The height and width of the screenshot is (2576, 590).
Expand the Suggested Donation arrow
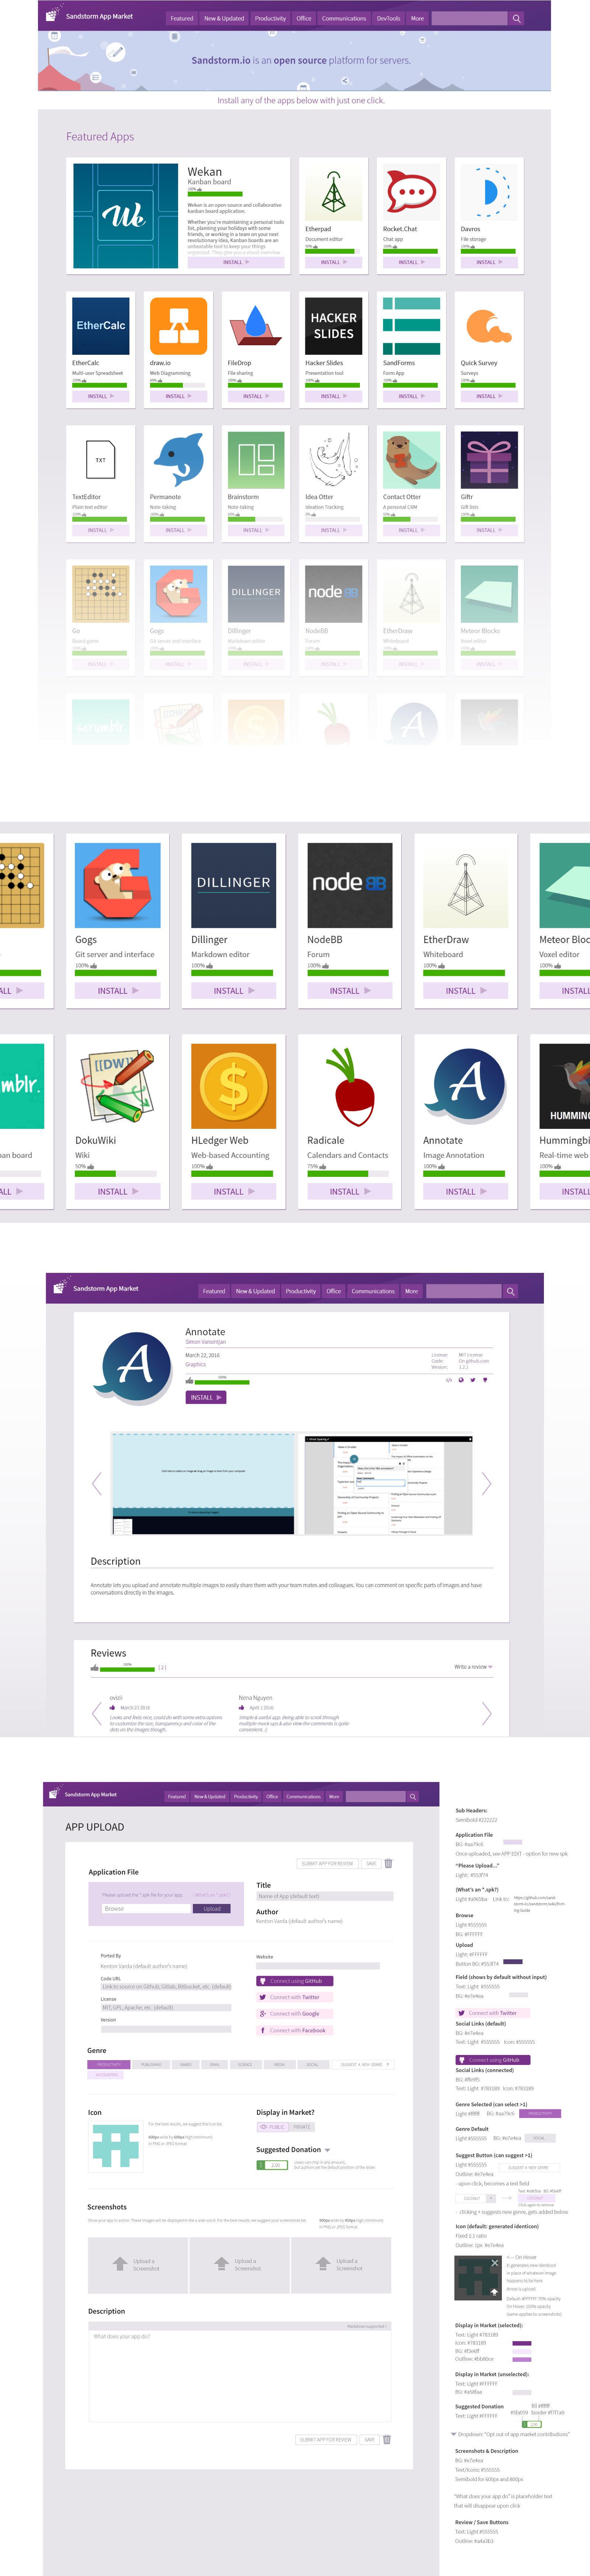[x=327, y=2150]
